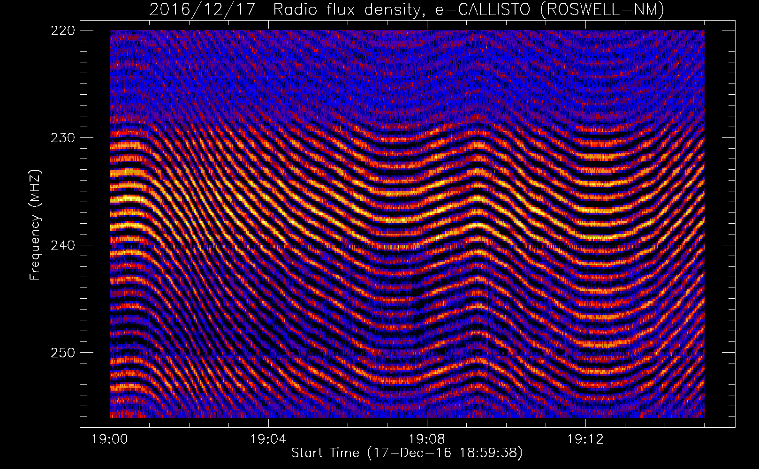This screenshot has width=759, height=469.
Task: Click the 'Frequency (MHZ)' axis label
Action: click(35, 225)
